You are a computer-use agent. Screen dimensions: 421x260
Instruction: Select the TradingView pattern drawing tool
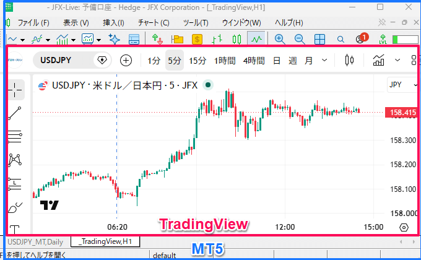[x=15, y=160]
